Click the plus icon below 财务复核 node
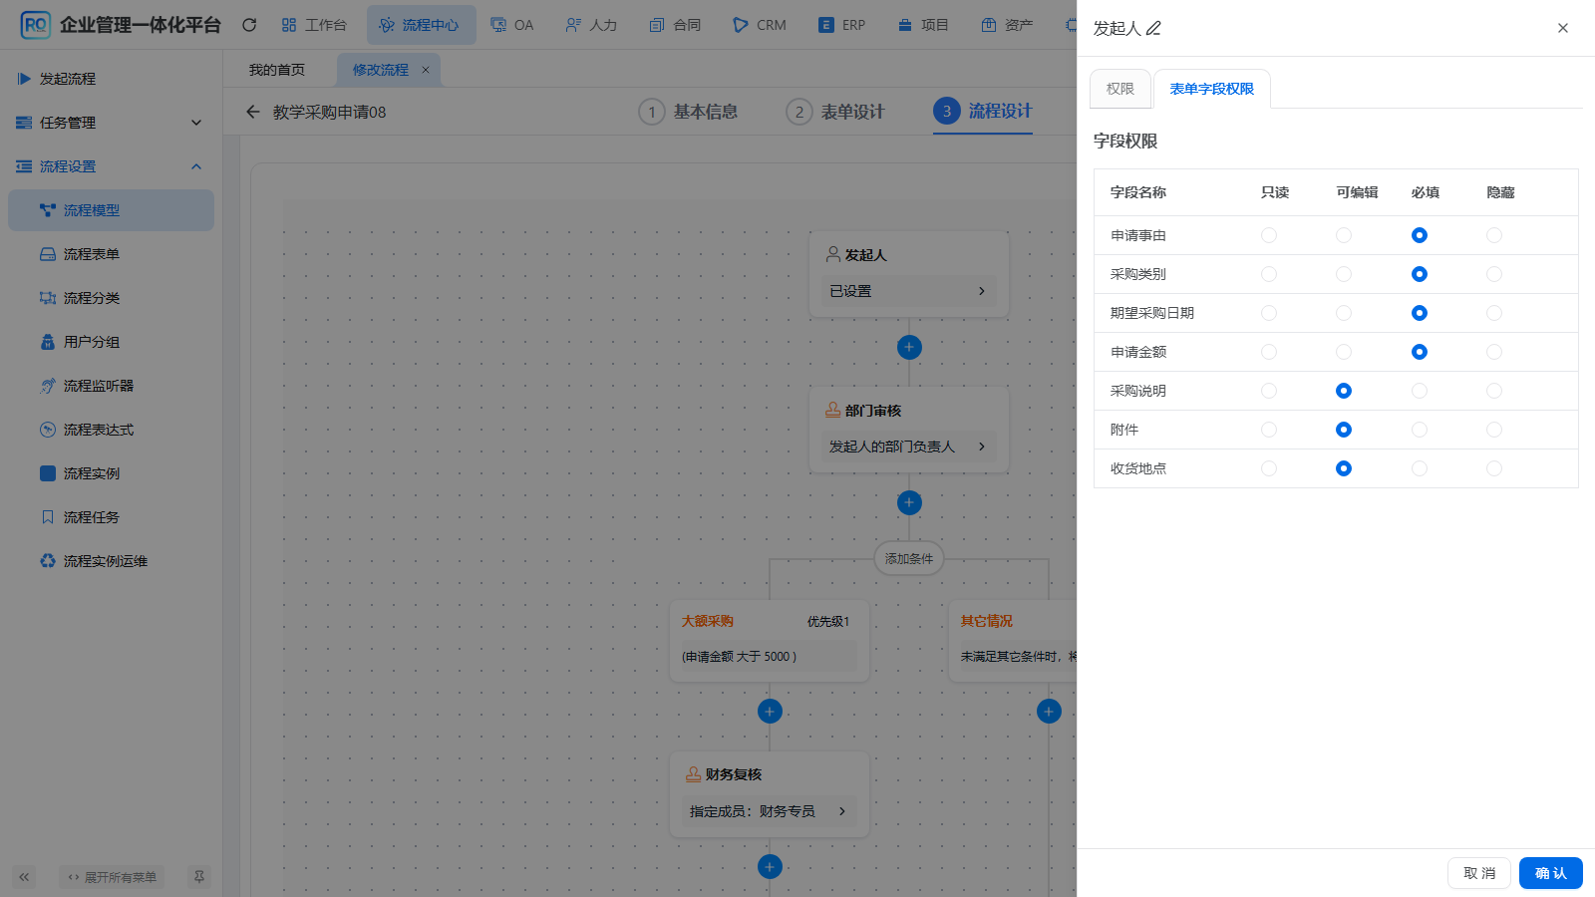 pyautogui.click(x=770, y=867)
